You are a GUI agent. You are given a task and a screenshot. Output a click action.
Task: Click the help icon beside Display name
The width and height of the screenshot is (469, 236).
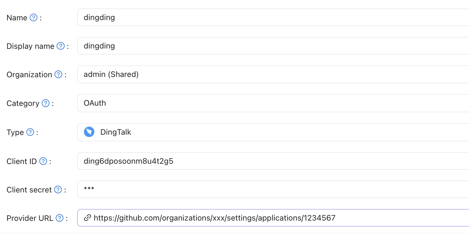[x=61, y=46]
